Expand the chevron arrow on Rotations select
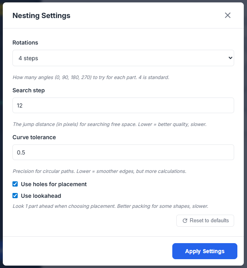Image resolution: width=247 pixels, height=268 pixels. 230,58
